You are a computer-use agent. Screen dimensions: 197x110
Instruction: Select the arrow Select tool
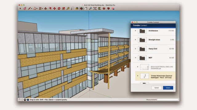tap(20, 9)
